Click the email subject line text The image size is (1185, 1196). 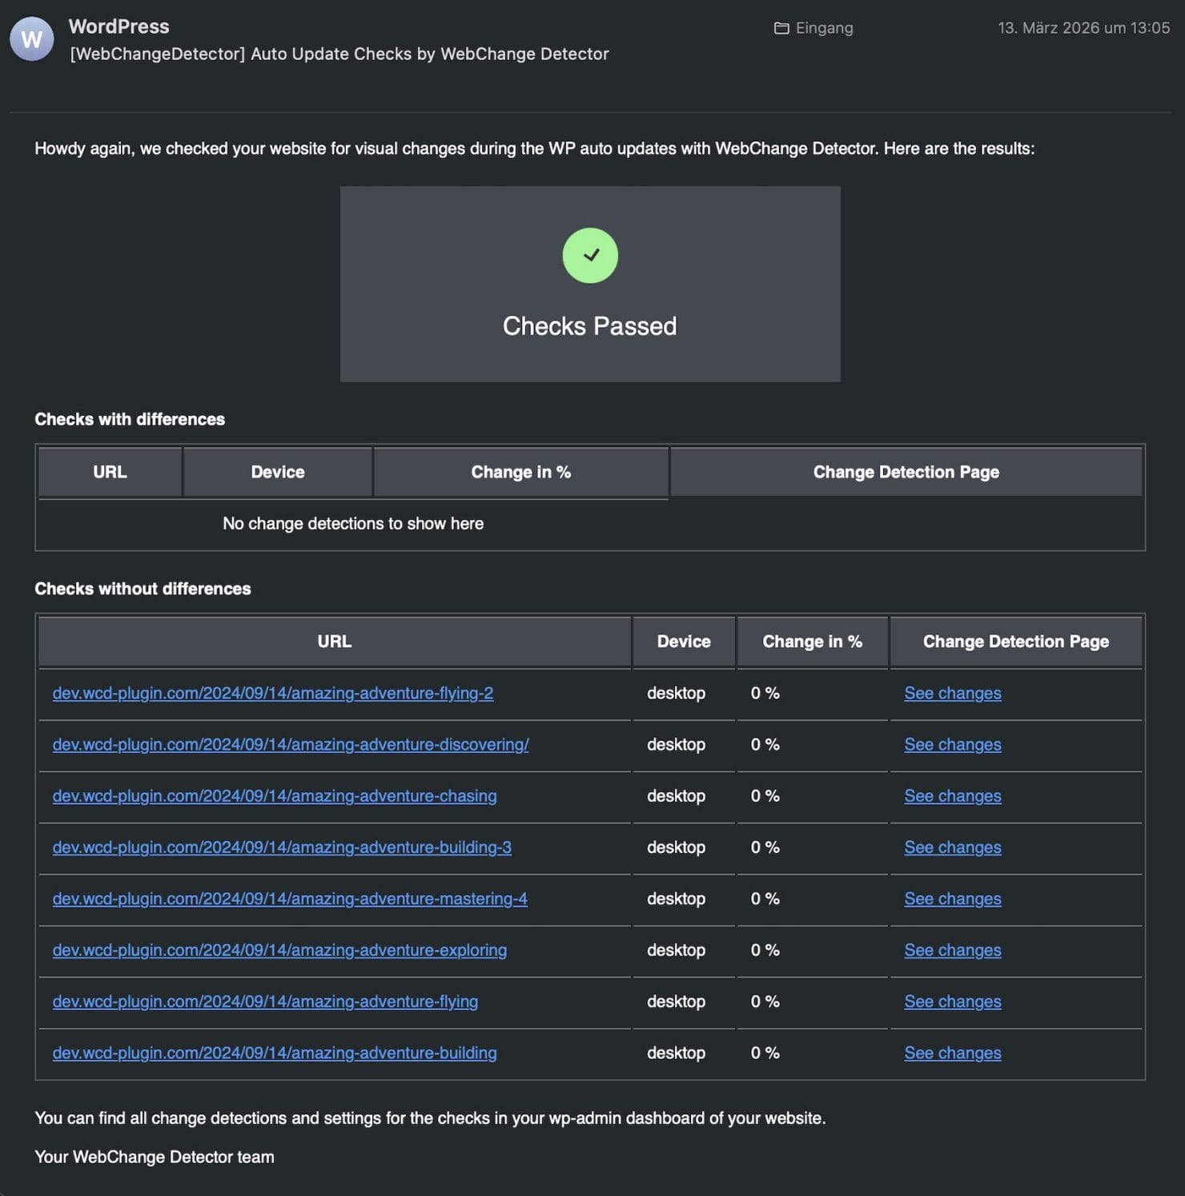click(339, 54)
